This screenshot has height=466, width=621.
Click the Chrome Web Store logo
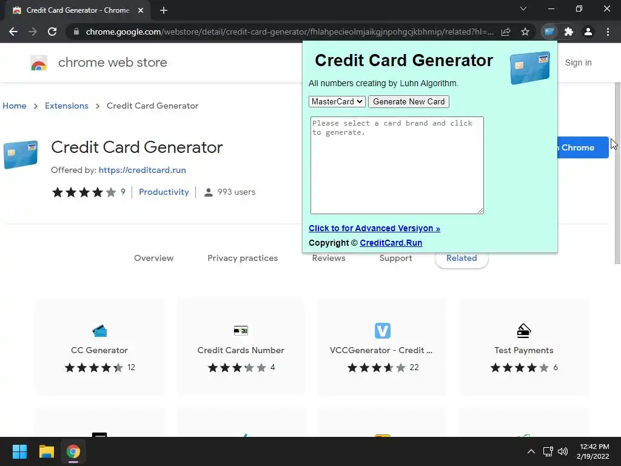[x=39, y=62]
